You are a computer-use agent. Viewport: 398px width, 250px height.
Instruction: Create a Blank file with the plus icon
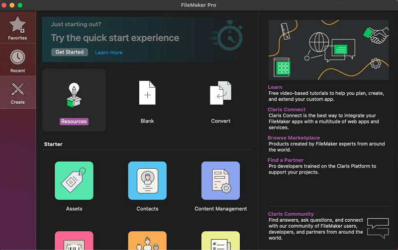[147, 93]
